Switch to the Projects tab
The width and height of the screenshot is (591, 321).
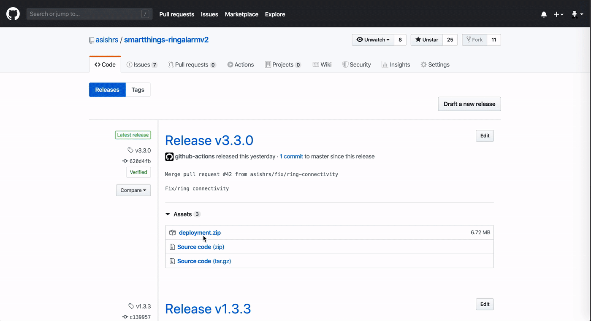click(x=283, y=64)
